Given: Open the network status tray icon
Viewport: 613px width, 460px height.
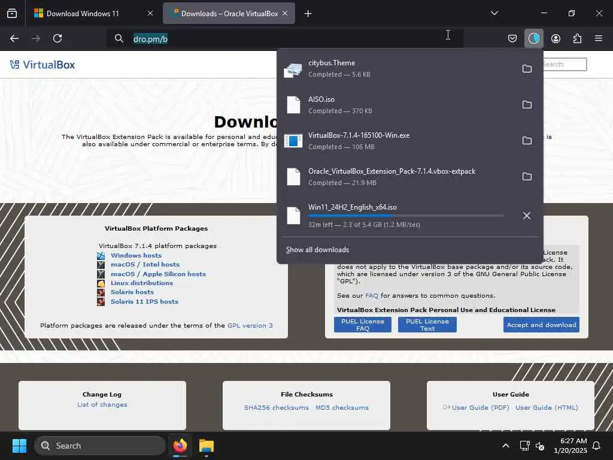Looking at the screenshot, I should pyautogui.click(x=524, y=446).
